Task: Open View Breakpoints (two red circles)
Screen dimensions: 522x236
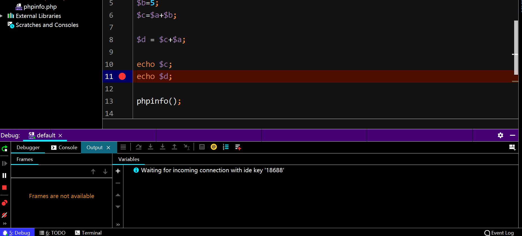Action: click(4, 203)
